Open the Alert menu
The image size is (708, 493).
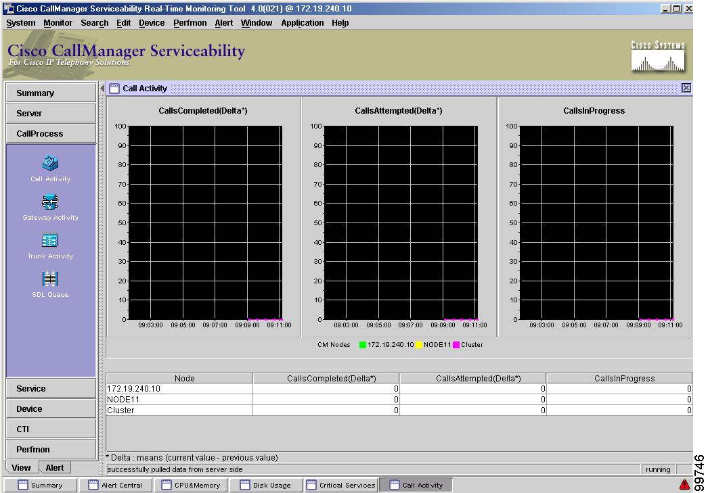(x=224, y=23)
